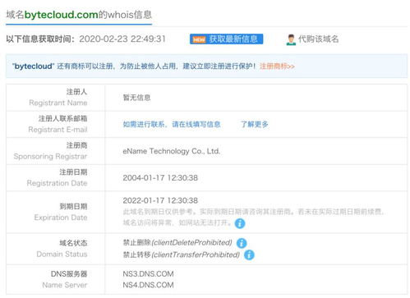Click the 获取最新信息 refresh button

coord(226,39)
